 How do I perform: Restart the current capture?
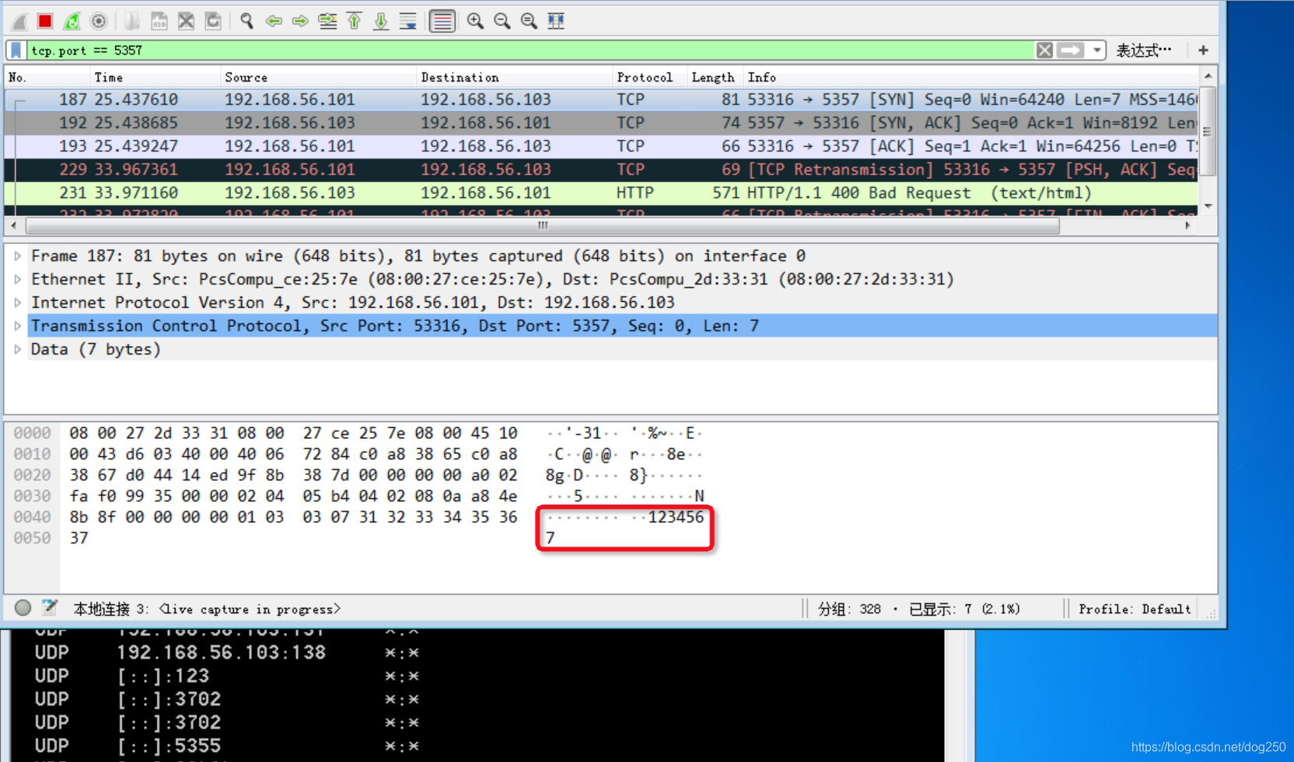coord(71,21)
